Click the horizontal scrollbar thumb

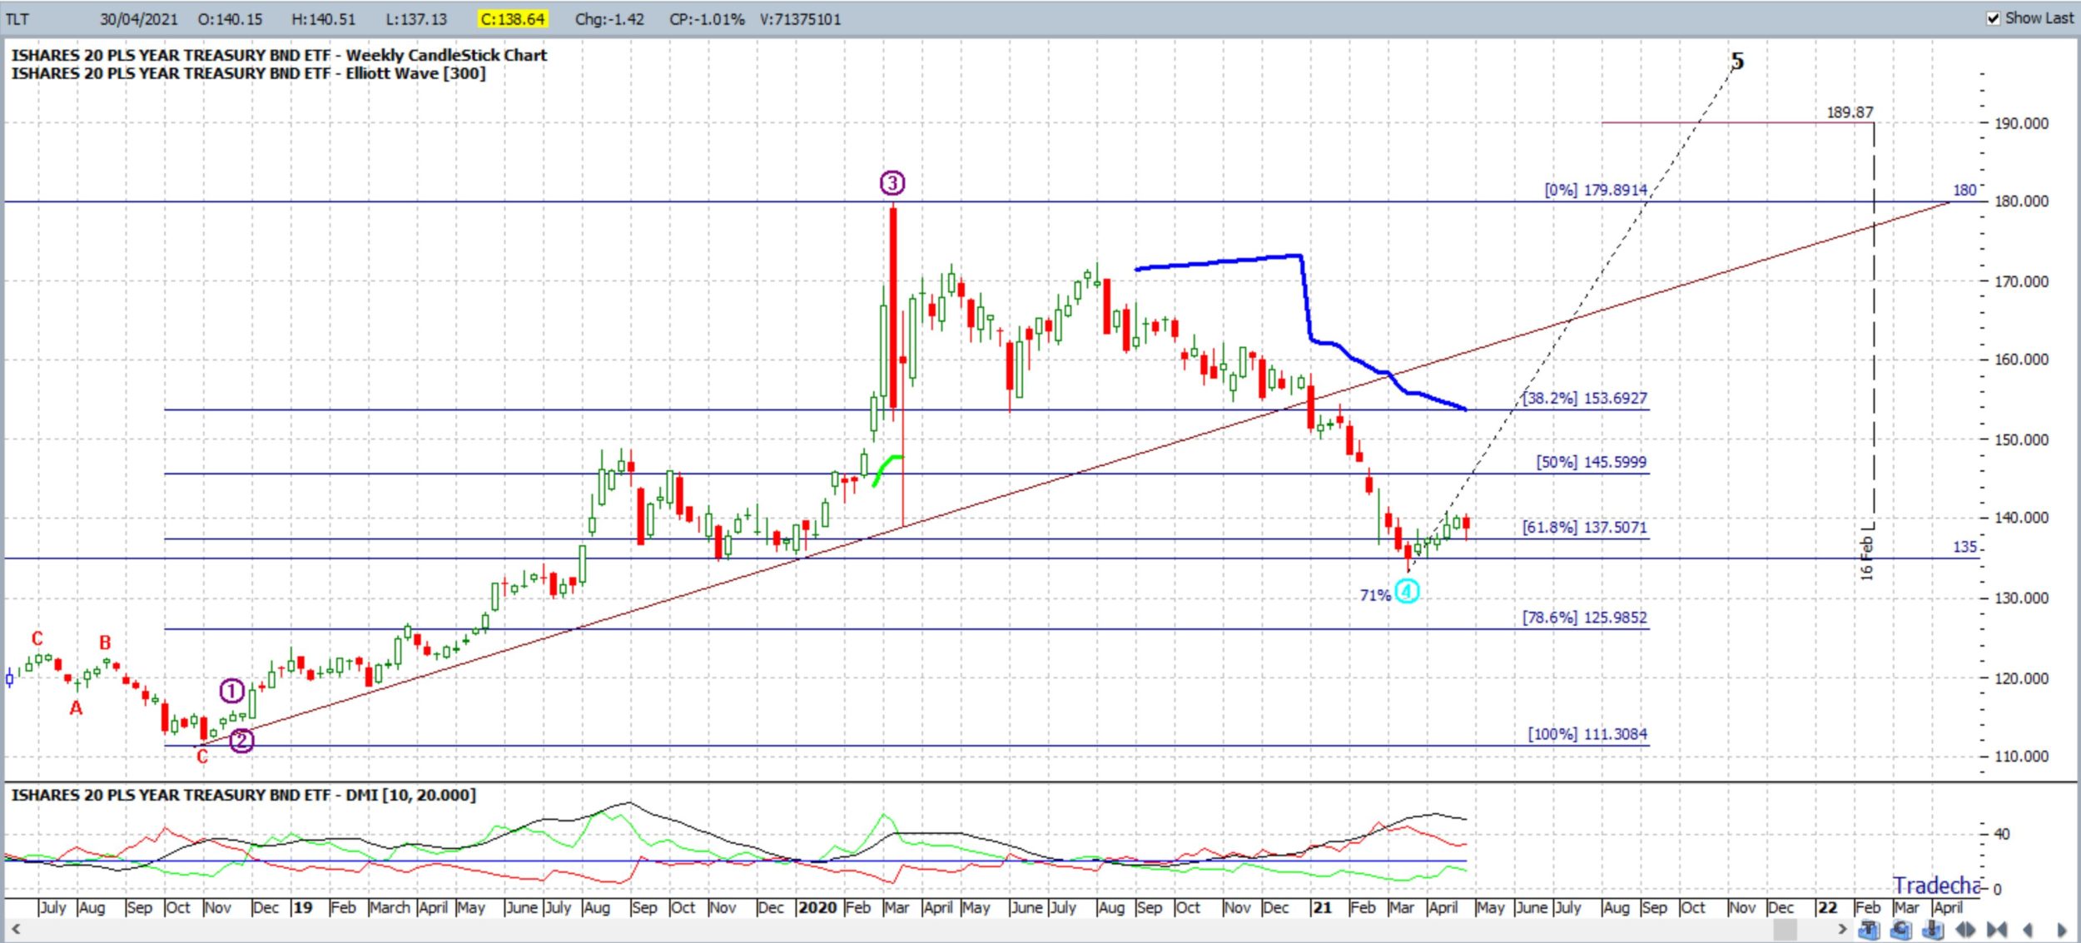click(x=1785, y=929)
